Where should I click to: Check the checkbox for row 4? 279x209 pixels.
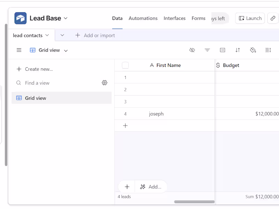[125, 114]
